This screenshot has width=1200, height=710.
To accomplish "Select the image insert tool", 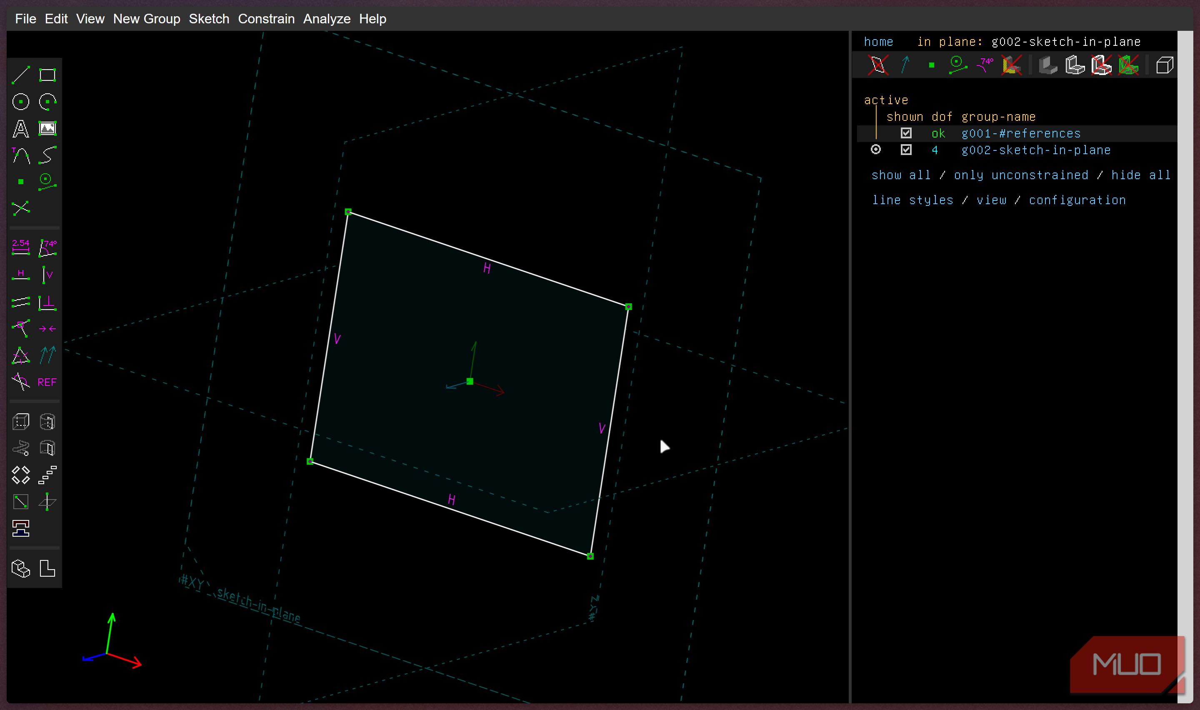I will (47, 129).
